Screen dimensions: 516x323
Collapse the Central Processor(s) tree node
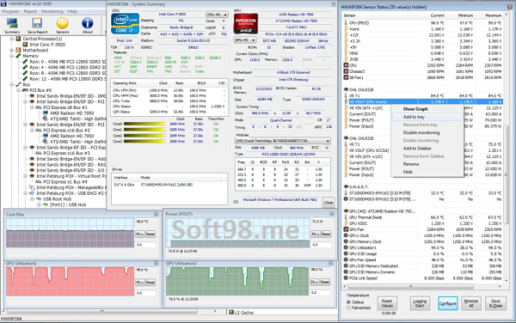11,39
